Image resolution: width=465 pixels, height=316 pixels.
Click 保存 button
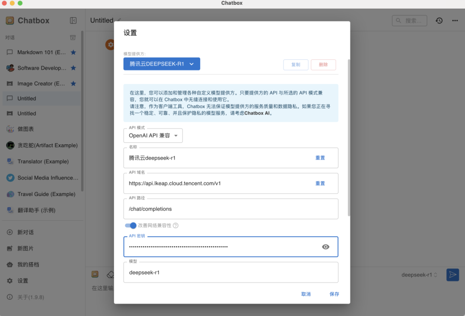pos(334,294)
